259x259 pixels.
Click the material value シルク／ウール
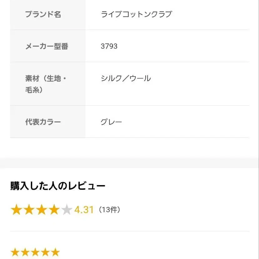tap(126, 78)
